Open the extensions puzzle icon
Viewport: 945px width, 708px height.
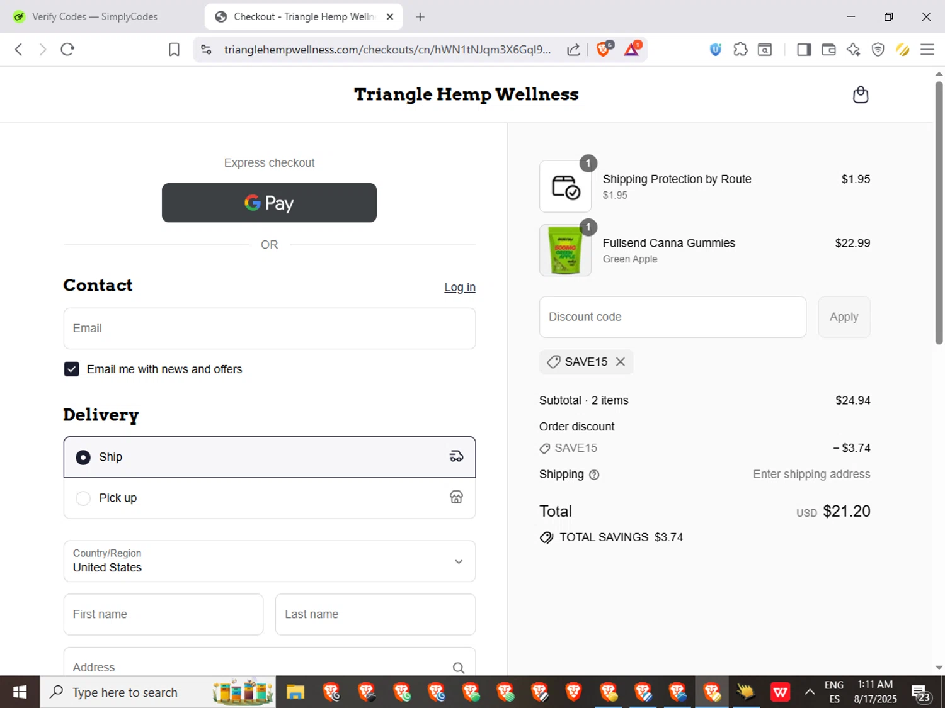[x=741, y=50]
